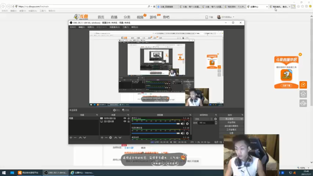The width and height of the screenshot is (313, 176).
Task: Open Windows Start menu
Action: [x=4, y=172]
